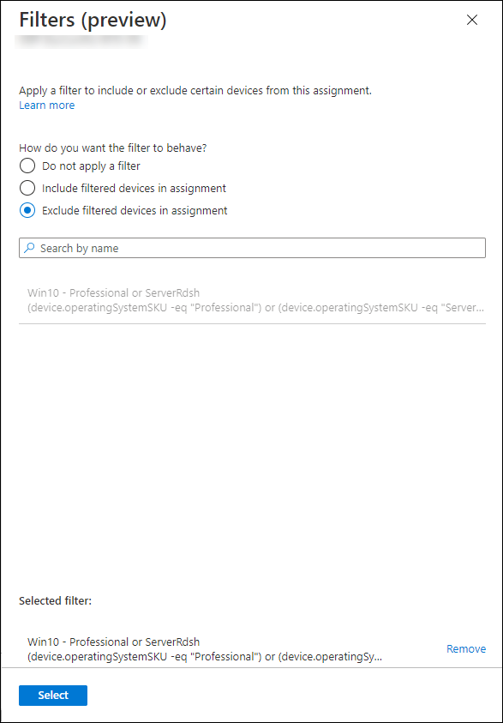This screenshot has height=723, width=503.
Task: Select the Do not apply a filter radio circle
Action: pos(27,166)
